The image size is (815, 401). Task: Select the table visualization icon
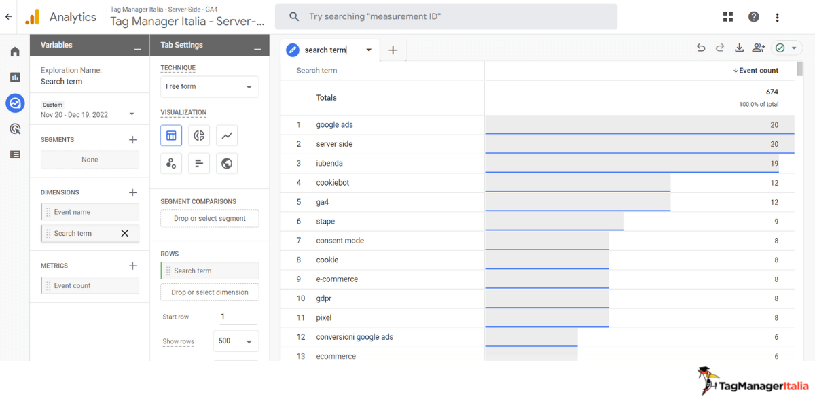[171, 135]
